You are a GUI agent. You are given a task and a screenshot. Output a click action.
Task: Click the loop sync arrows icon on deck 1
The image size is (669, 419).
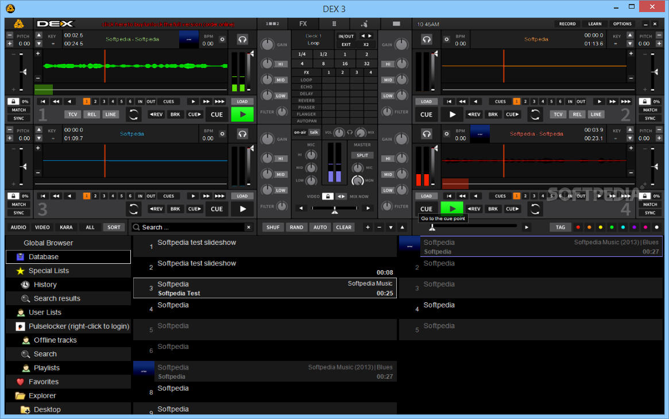click(133, 114)
